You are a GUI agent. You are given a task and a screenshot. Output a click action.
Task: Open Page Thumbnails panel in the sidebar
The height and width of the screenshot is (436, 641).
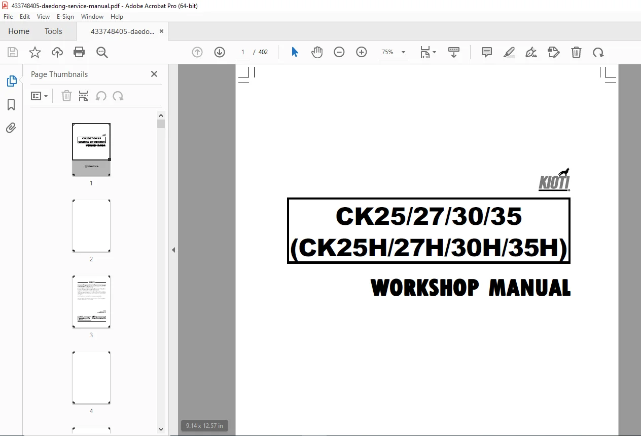[11, 81]
